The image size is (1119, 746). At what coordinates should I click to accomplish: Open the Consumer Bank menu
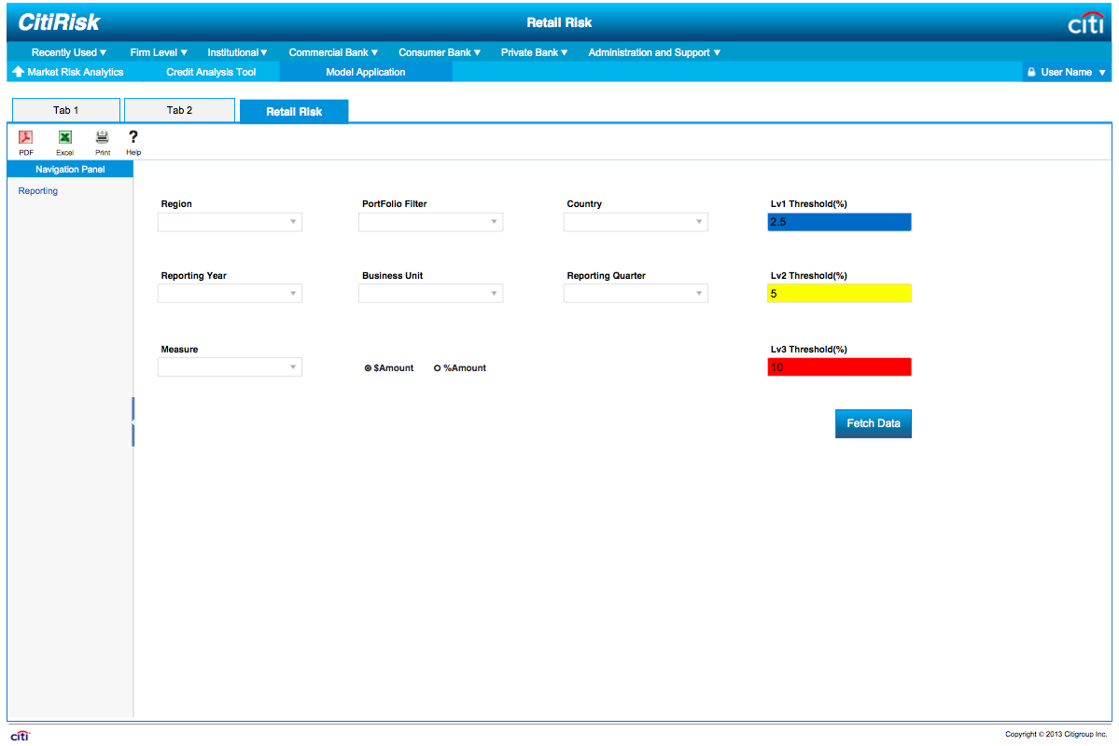point(440,52)
